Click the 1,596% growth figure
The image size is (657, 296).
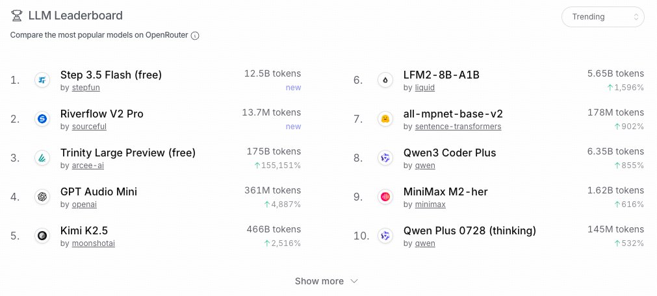point(625,88)
